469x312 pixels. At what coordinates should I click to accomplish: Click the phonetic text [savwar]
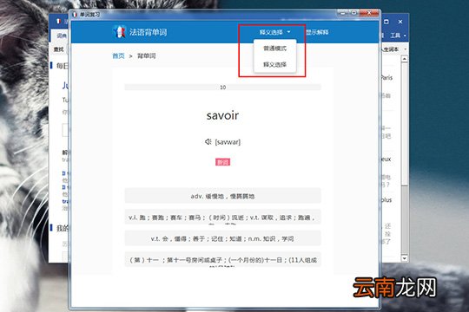coord(228,142)
